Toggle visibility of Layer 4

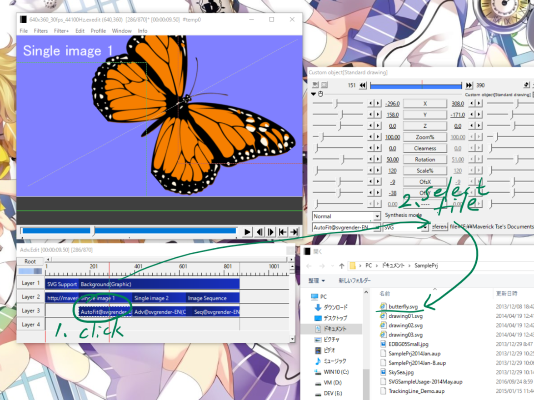click(x=30, y=325)
